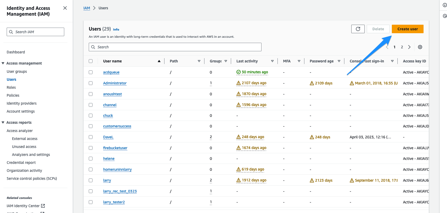447x213 pixels.
Task: Open Identity providers page
Action: [x=22, y=103]
